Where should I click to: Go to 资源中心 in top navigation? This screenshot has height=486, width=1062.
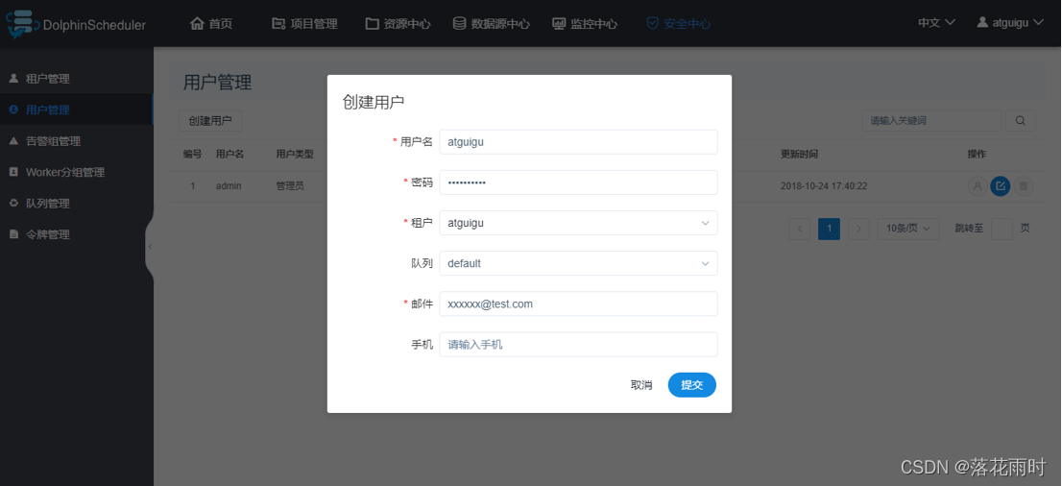(x=398, y=24)
